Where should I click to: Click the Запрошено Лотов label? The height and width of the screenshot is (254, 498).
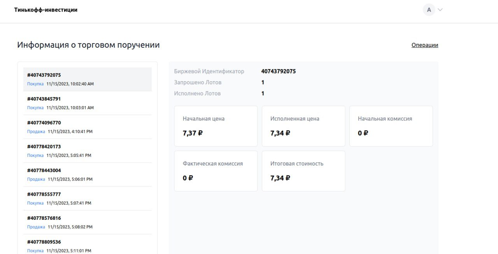coord(198,82)
